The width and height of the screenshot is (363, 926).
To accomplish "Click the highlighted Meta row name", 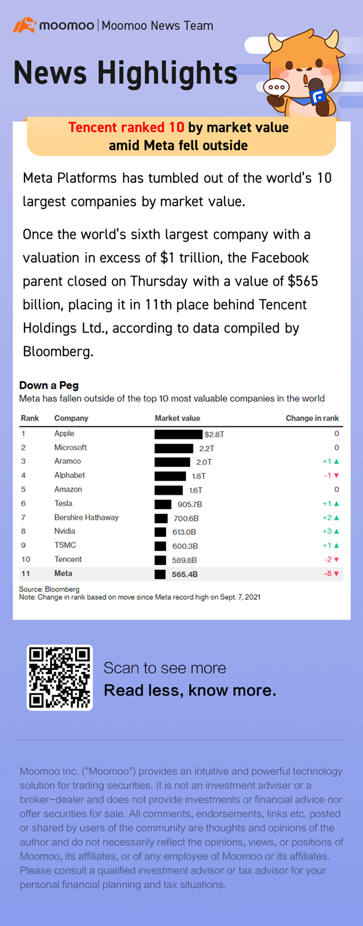I will click(63, 574).
